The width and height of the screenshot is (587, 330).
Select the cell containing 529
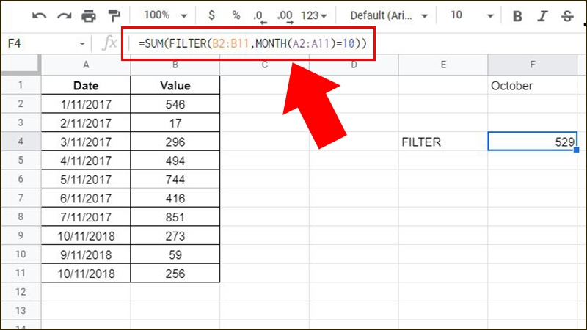tap(533, 142)
